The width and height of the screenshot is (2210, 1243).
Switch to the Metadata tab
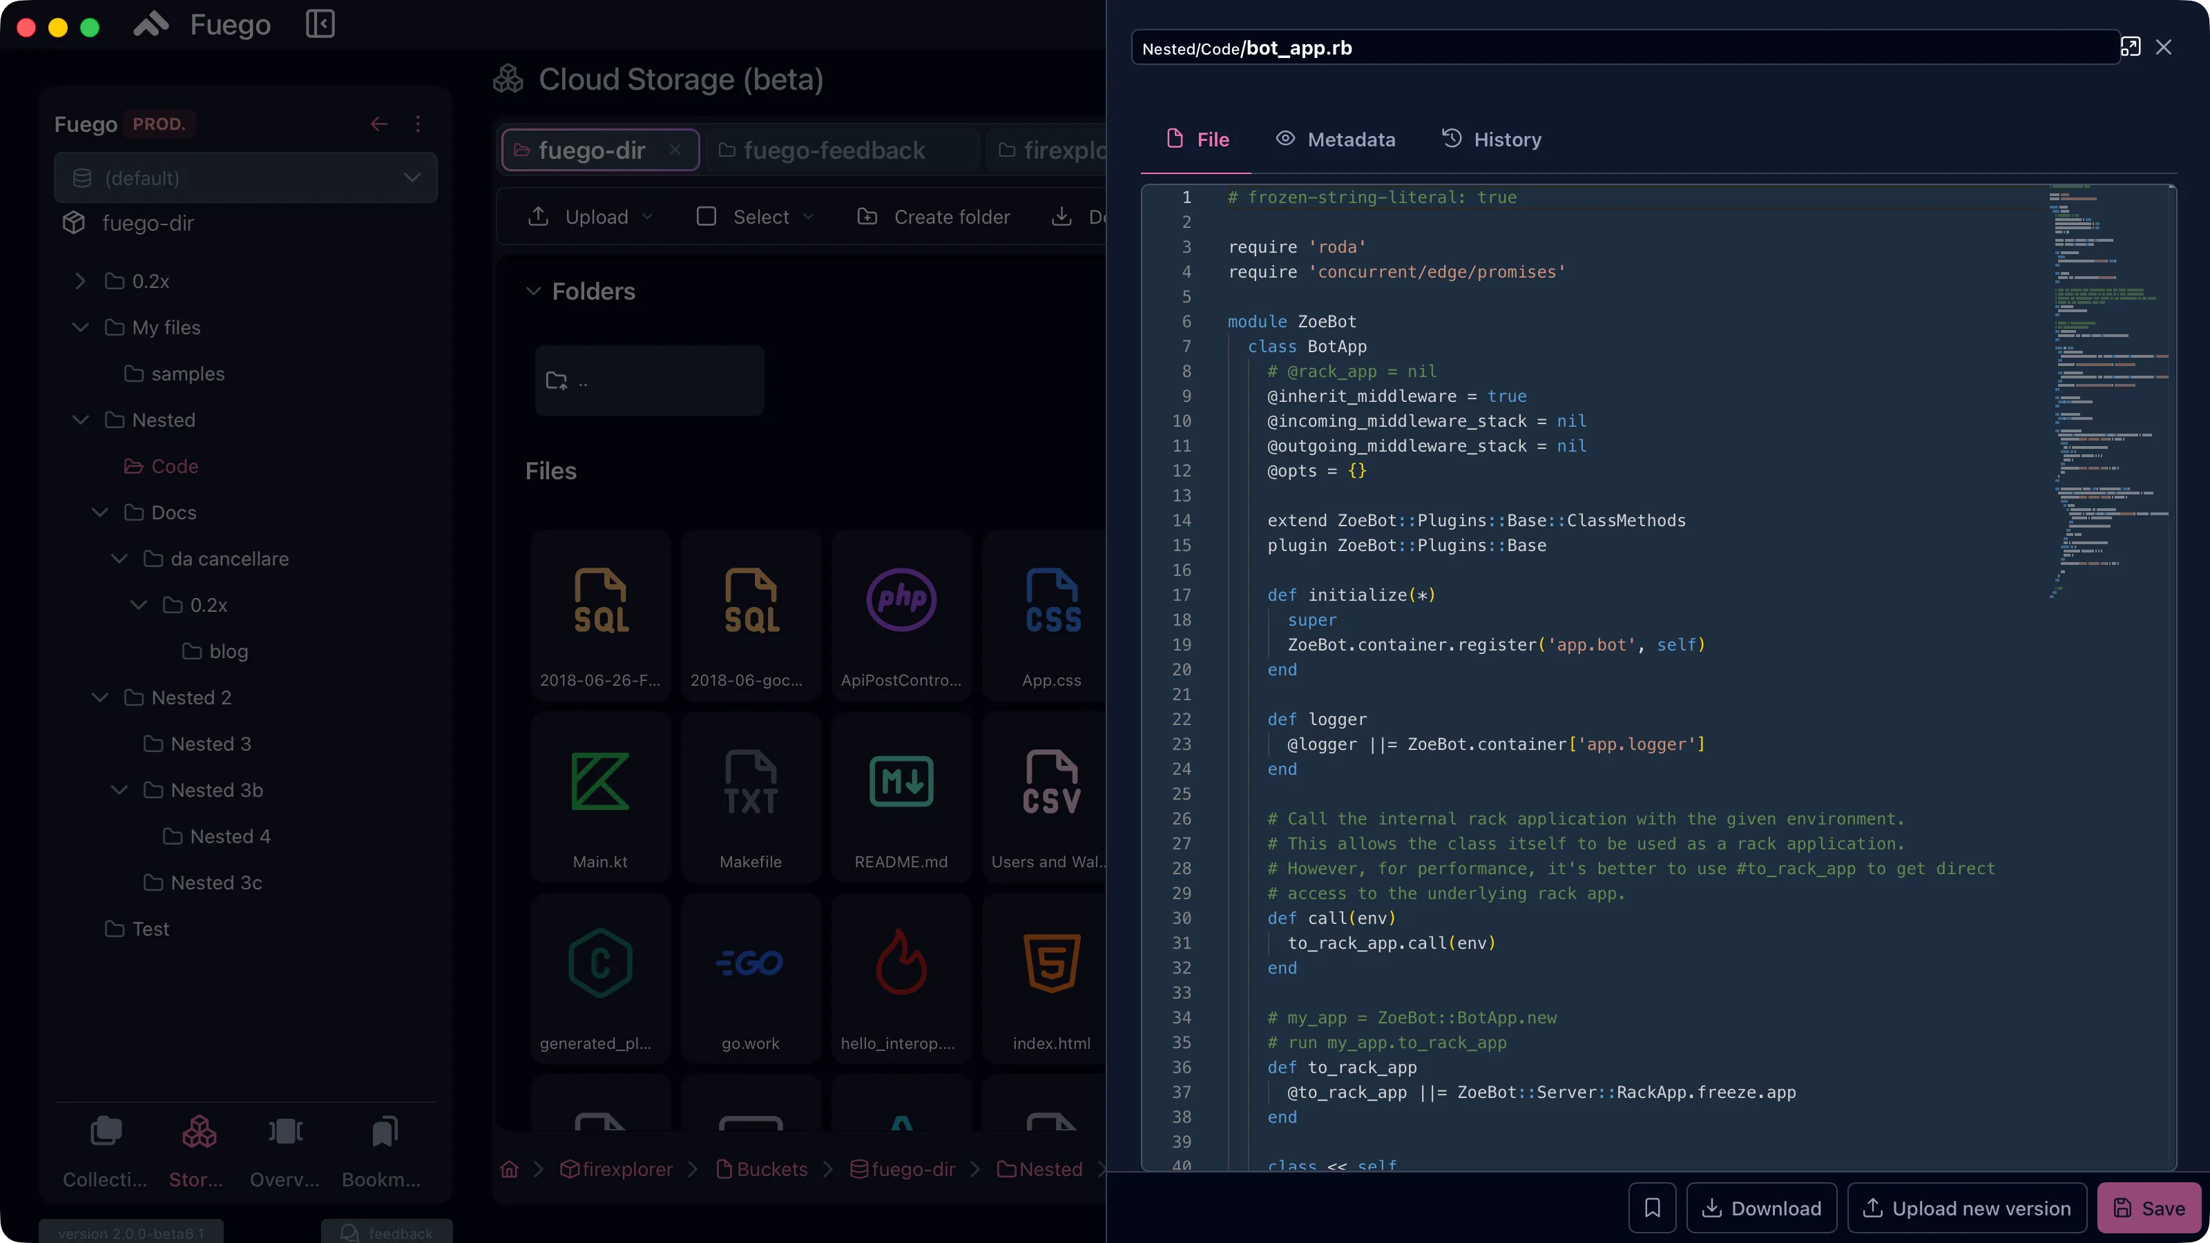tap(1336, 139)
